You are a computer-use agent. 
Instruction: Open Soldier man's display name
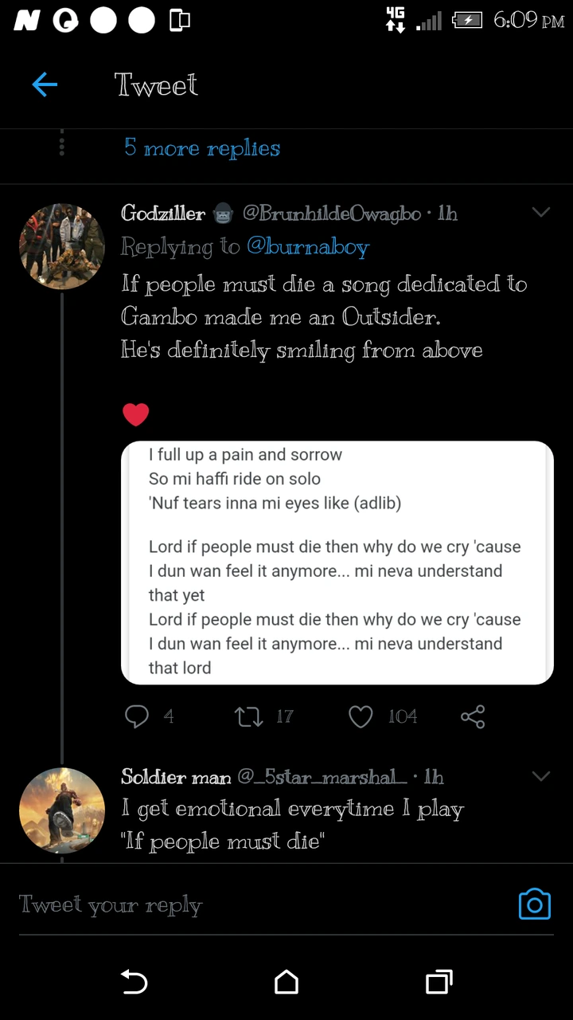coord(176,777)
